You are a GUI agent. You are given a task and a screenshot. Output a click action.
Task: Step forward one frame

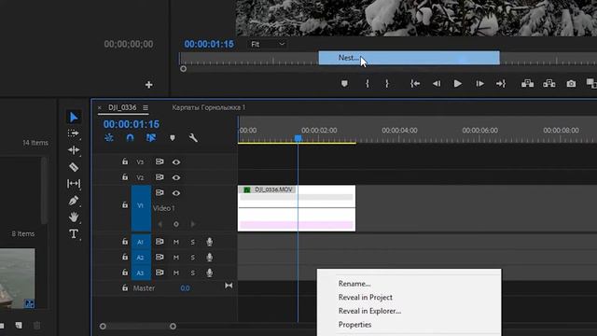[x=479, y=83]
